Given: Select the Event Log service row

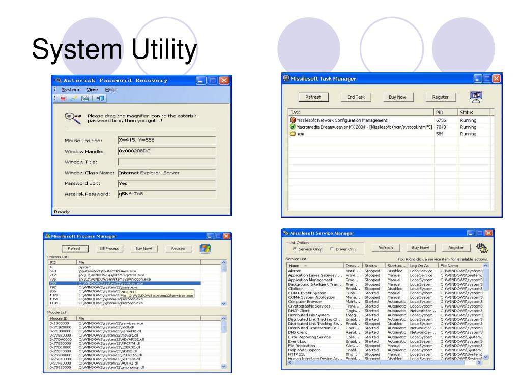Looking at the screenshot, I should pos(385,341).
